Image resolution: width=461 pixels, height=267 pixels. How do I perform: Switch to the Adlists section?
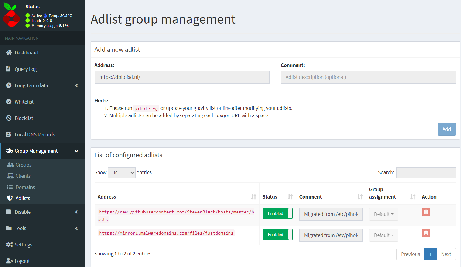coord(22,198)
